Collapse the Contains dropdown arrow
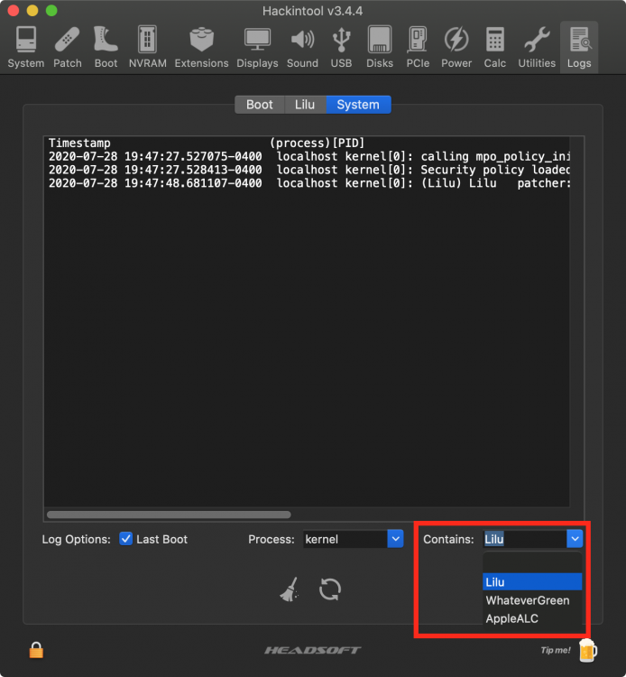 click(575, 539)
